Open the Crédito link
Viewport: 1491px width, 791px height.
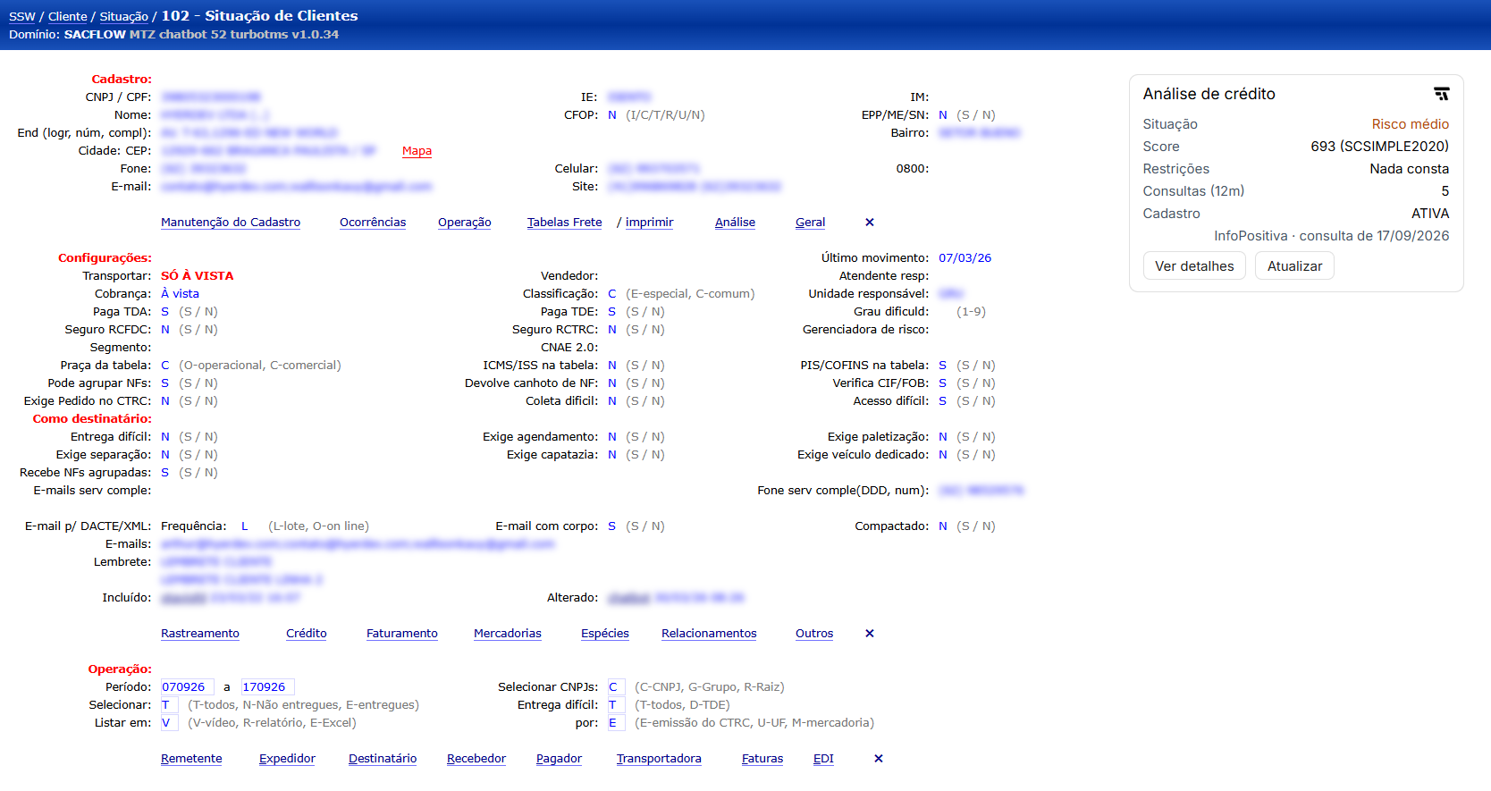click(x=307, y=634)
